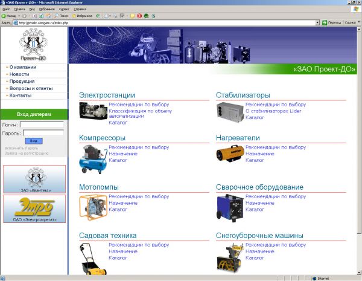Click the blue Вход login button
Image resolution: width=362 pixels, height=281 pixels.
click(34, 141)
